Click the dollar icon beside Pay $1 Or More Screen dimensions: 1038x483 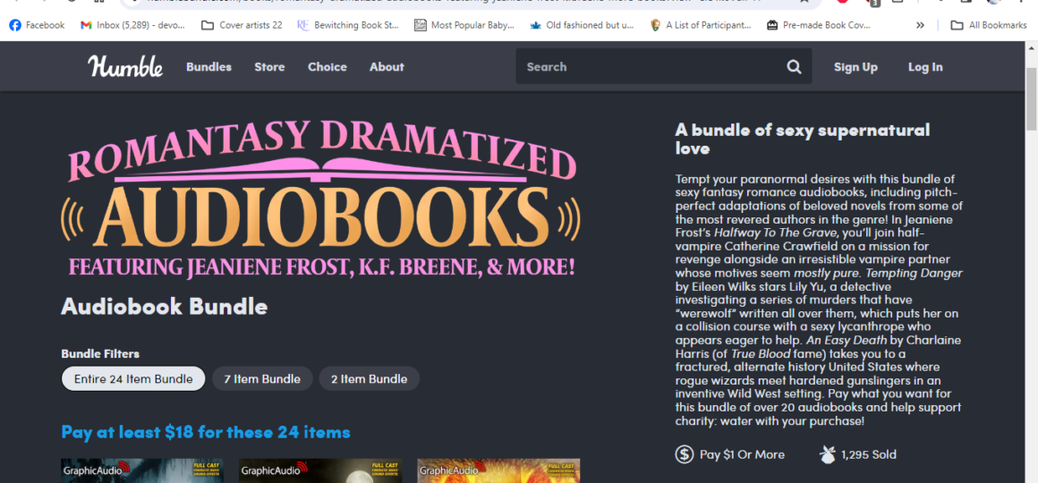pyautogui.click(x=684, y=454)
